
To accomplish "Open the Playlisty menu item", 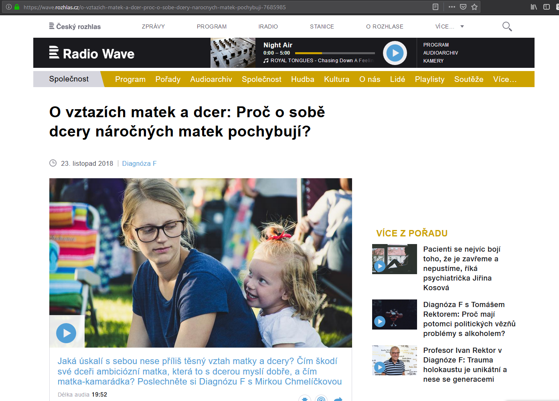I will [429, 79].
